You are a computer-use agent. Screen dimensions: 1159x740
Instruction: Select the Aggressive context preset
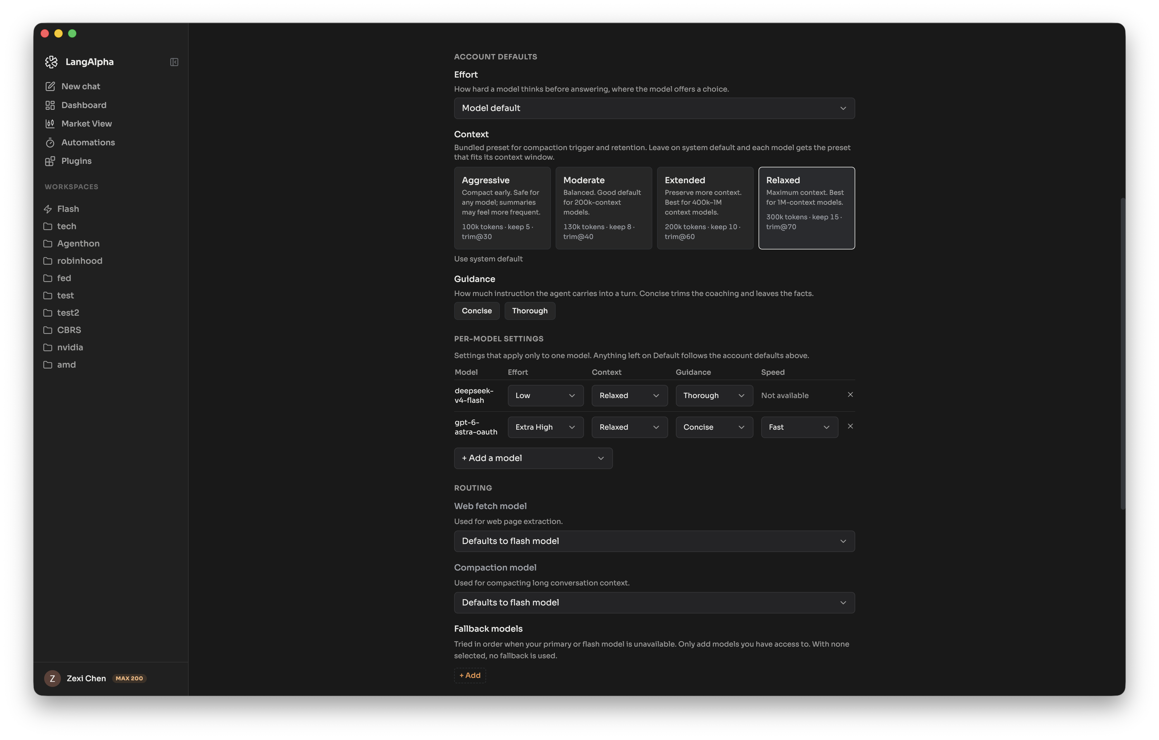pos(502,208)
